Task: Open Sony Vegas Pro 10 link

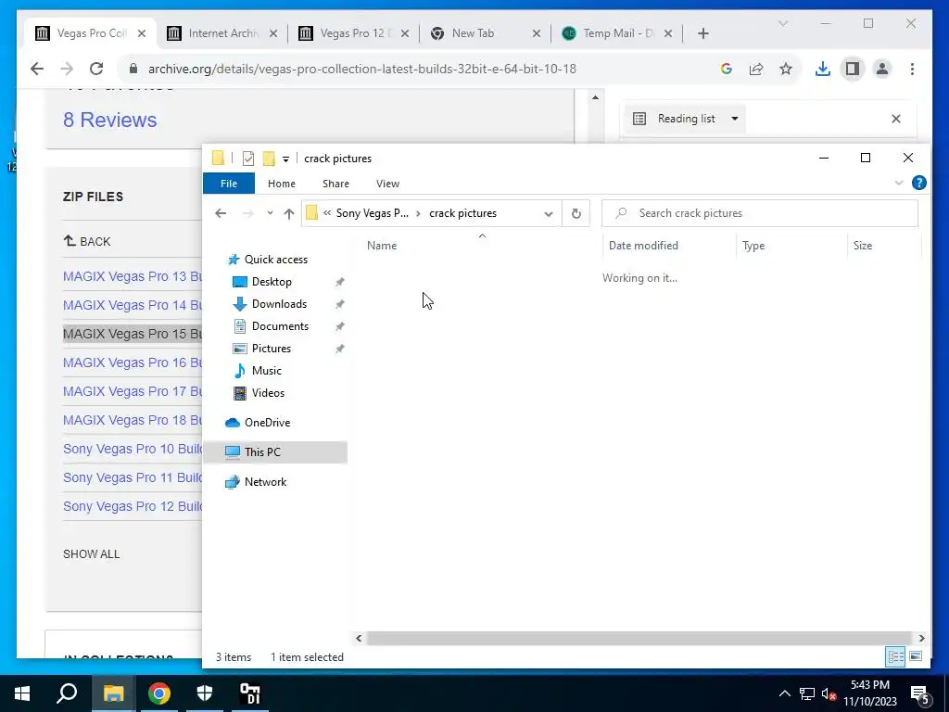Action: click(x=133, y=450)
